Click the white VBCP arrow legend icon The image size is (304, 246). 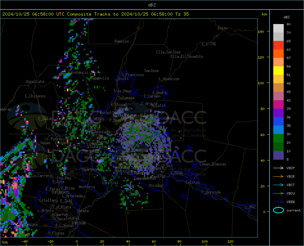(x=278, y=168)
